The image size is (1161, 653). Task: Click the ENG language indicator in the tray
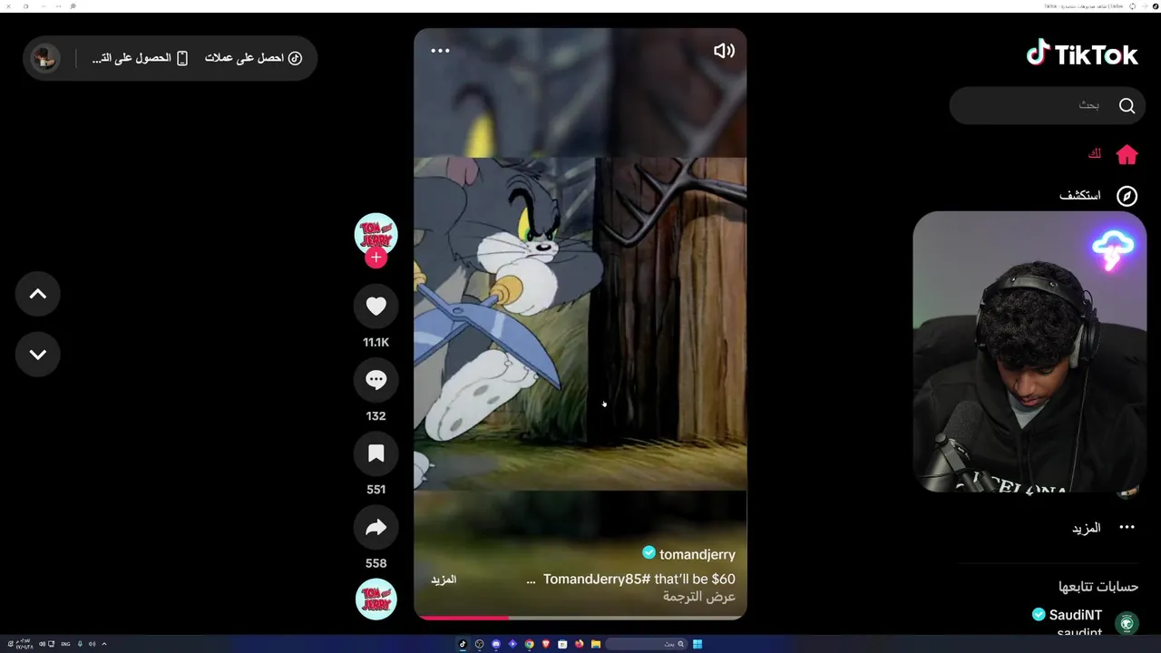65,644
